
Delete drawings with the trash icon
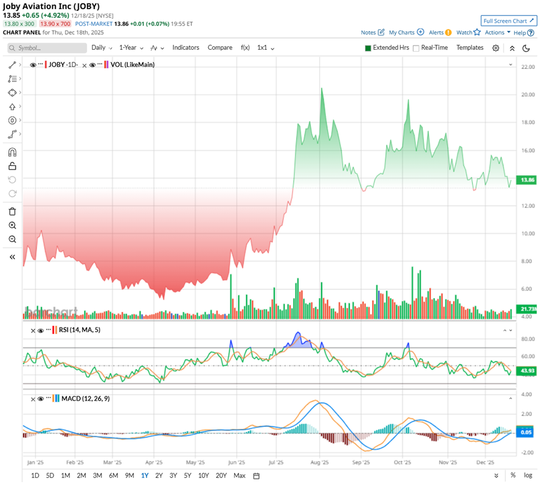pyautogui.click(x=12, y=212)
